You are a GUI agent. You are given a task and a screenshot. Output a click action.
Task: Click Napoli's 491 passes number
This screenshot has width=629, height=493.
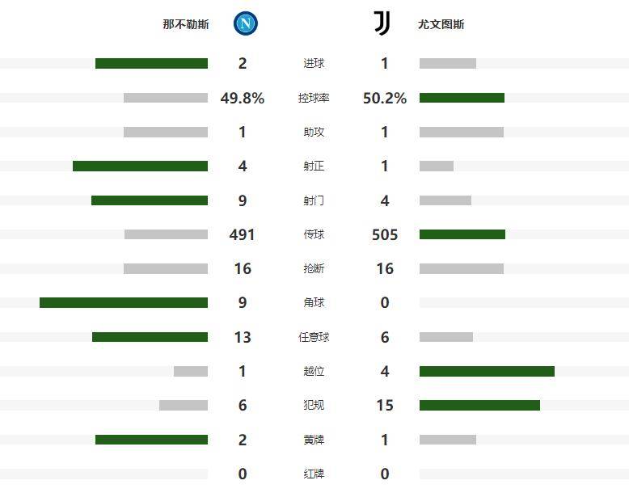tap(243, 234)
